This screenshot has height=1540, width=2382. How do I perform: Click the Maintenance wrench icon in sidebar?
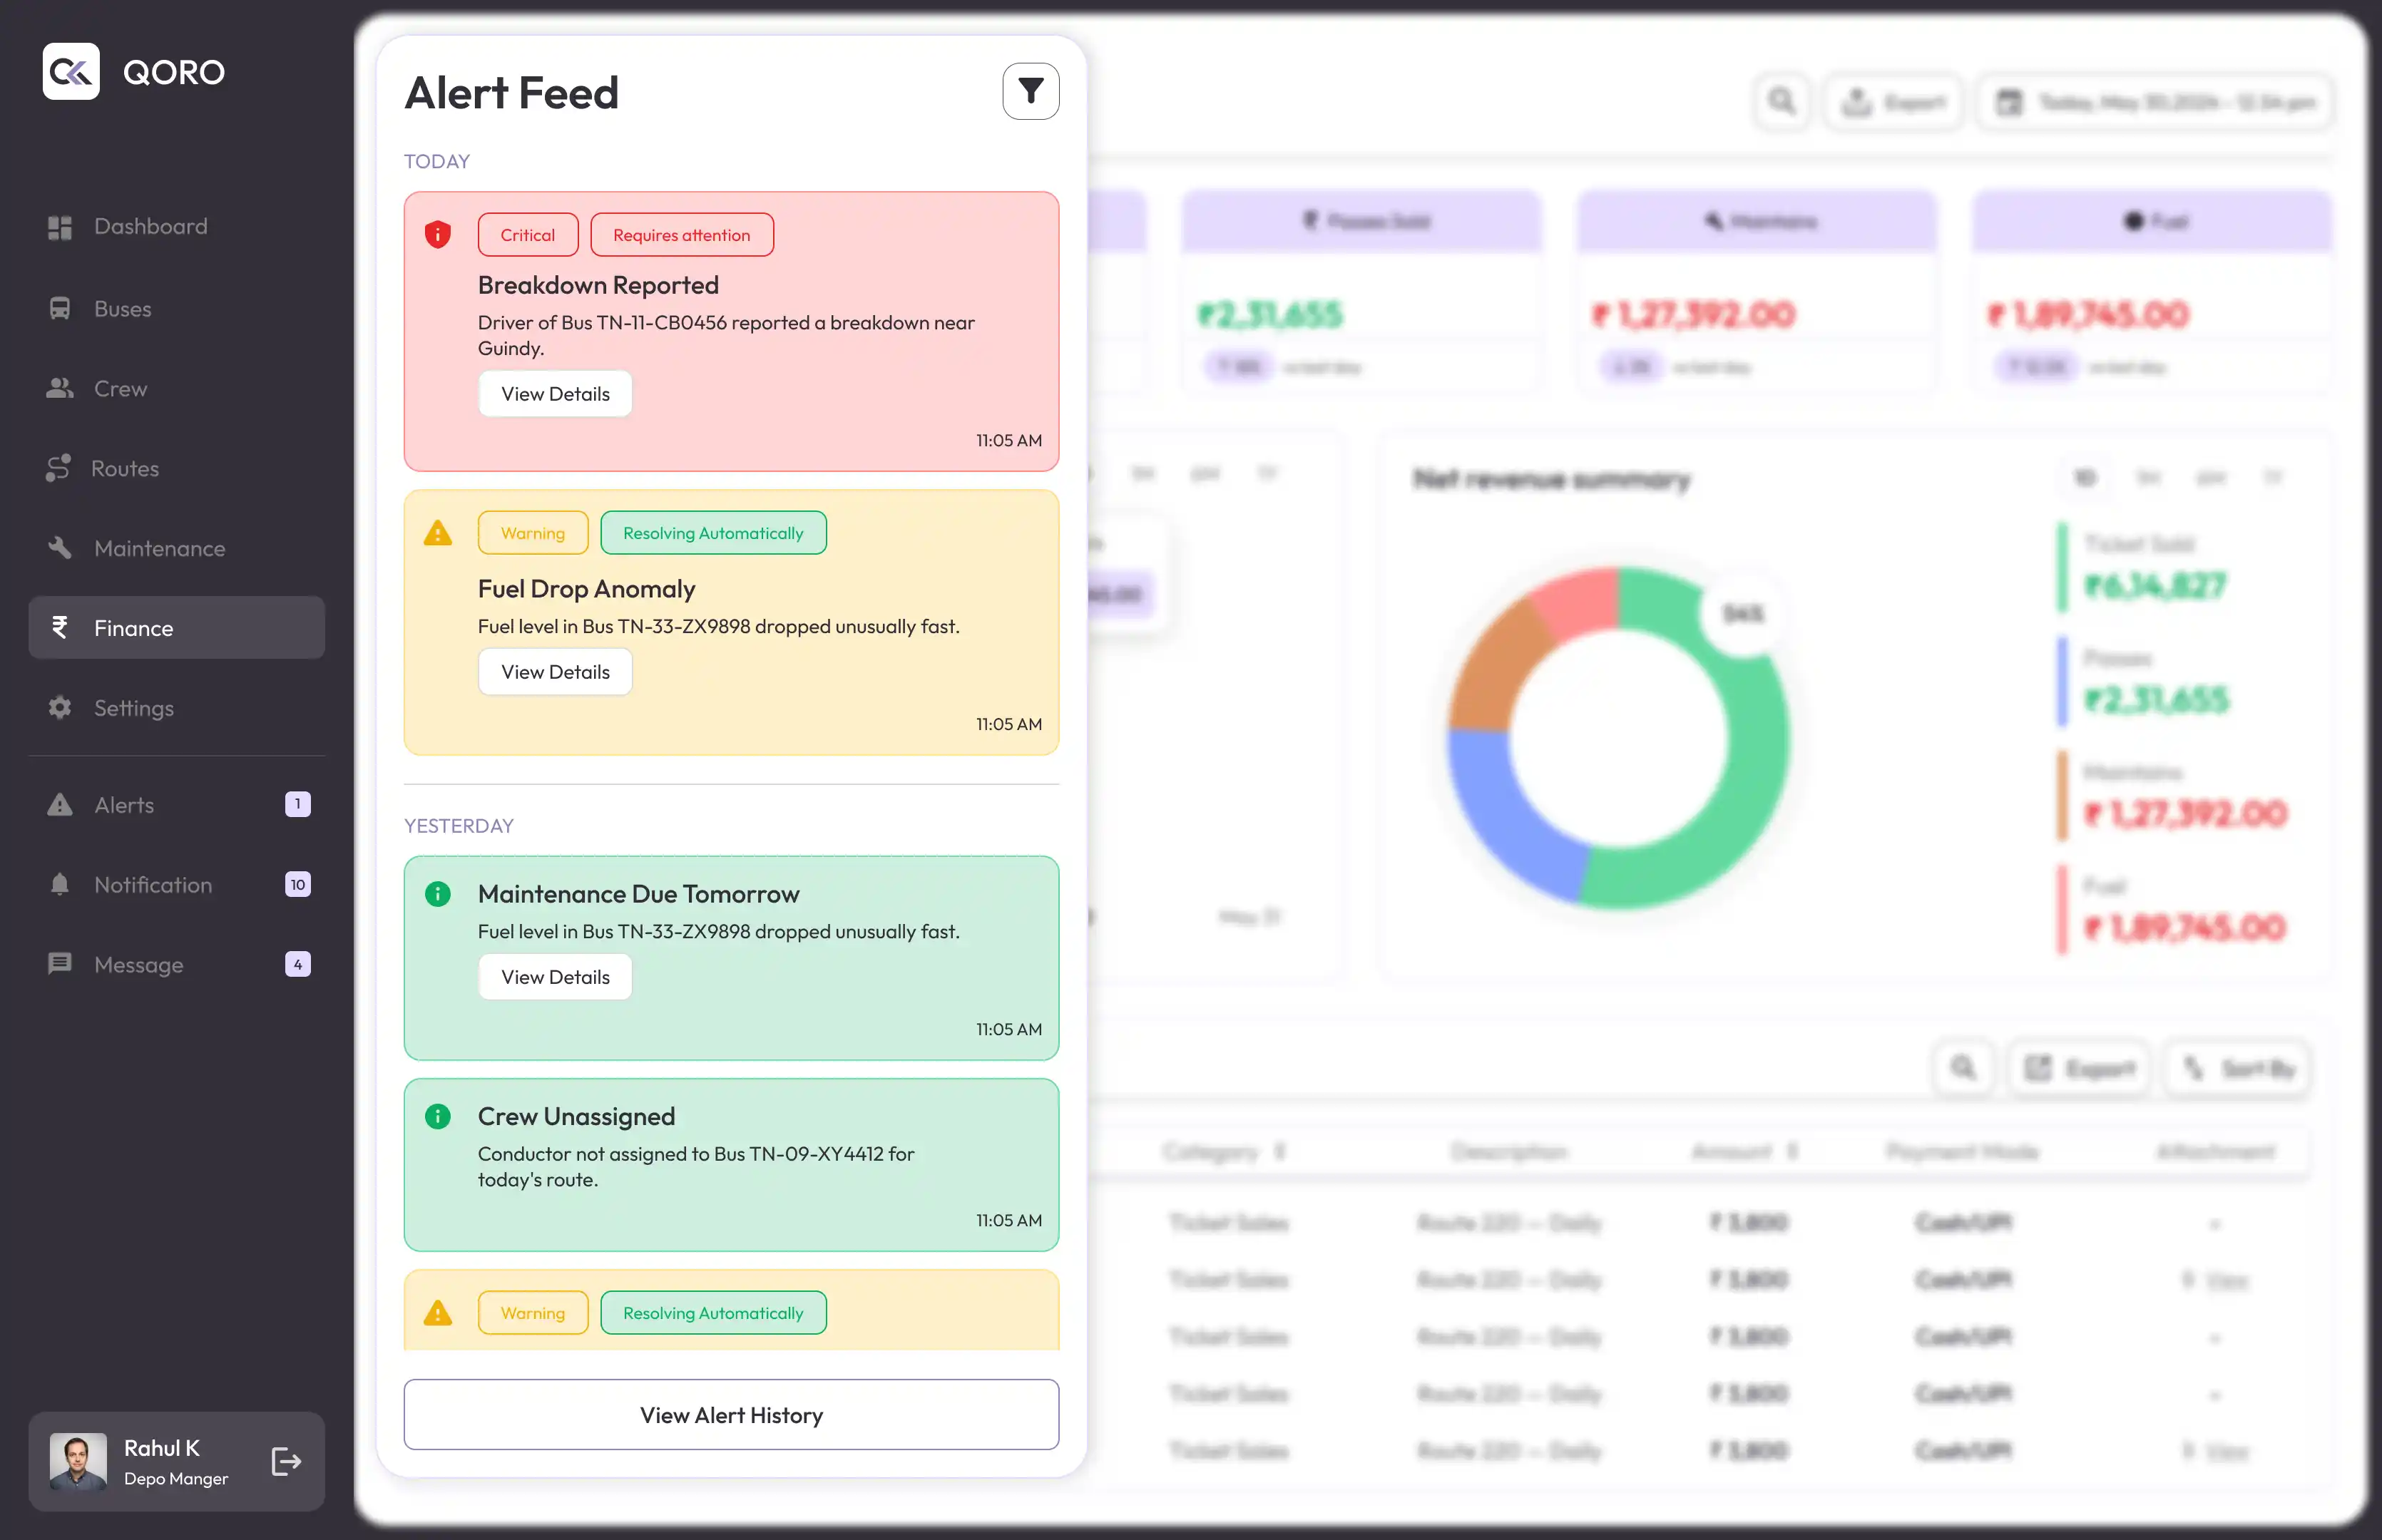coord(60,547)
